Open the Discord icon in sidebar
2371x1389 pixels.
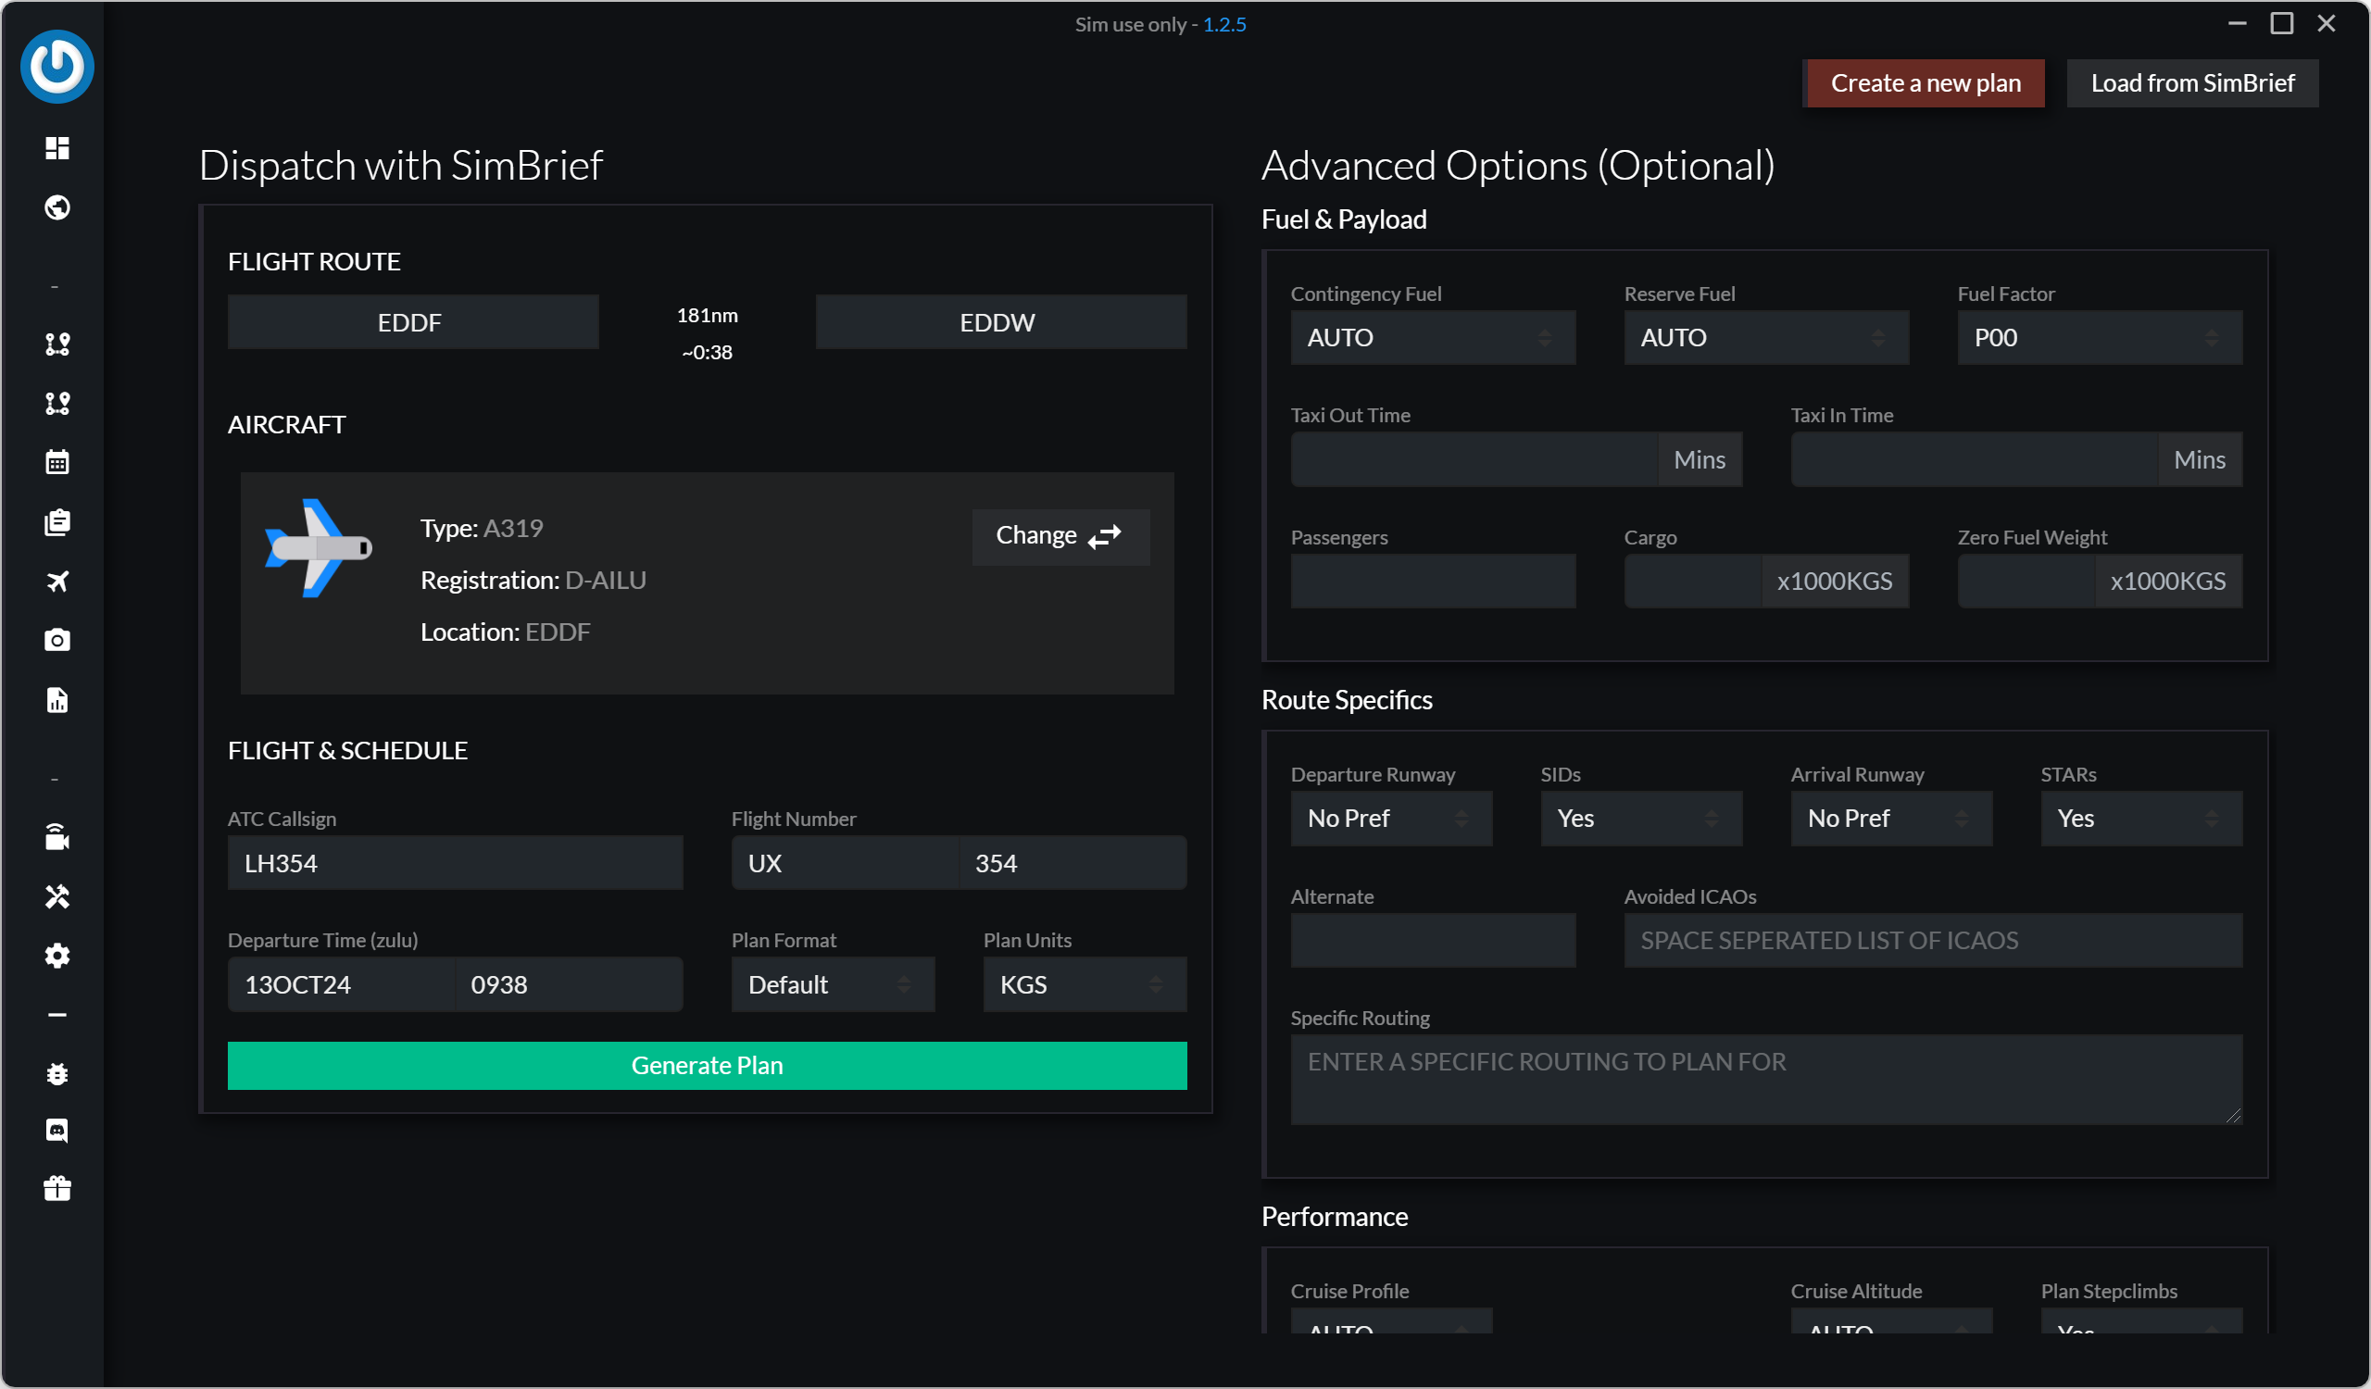click(57, 1131)
